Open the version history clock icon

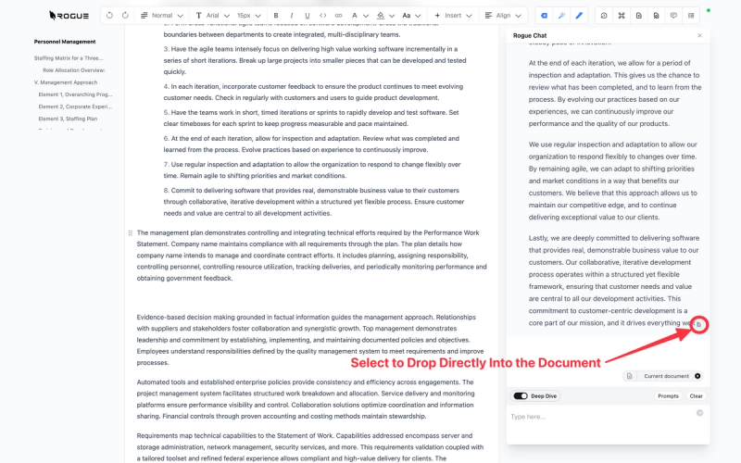(x=604, y=16)
